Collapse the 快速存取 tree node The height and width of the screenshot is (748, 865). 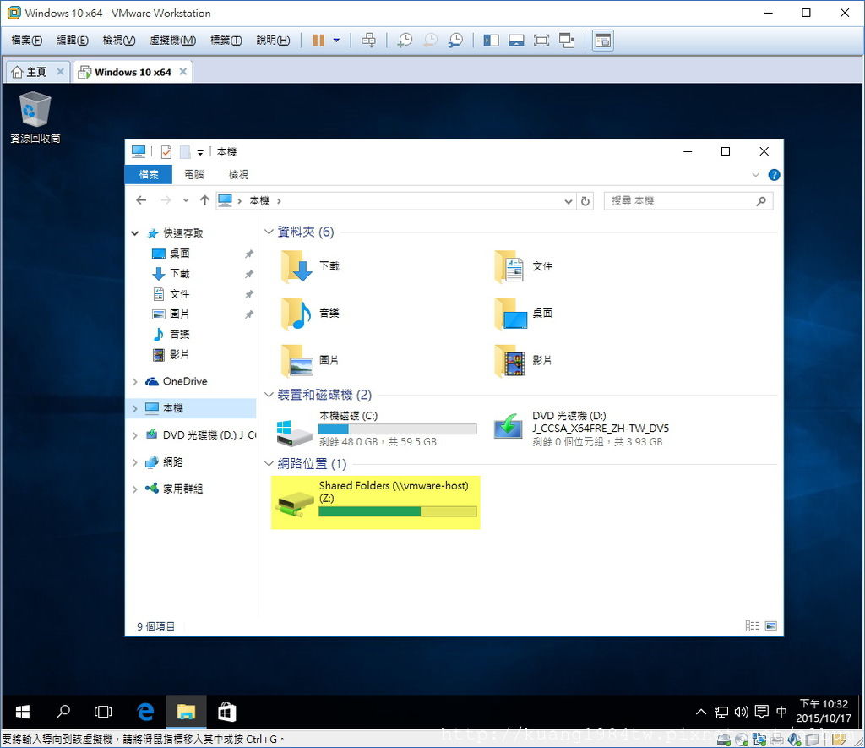click(x=134, y=233)
